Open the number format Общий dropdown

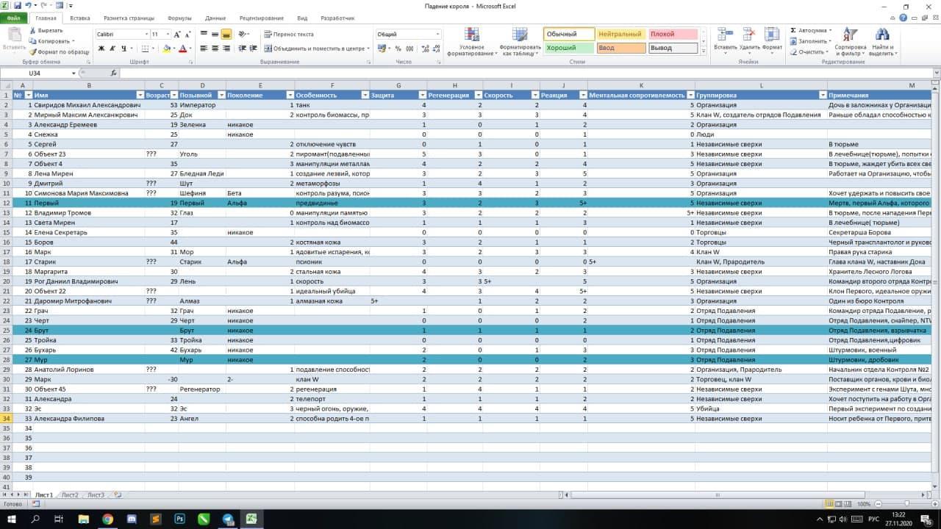[x=437, y=35]
